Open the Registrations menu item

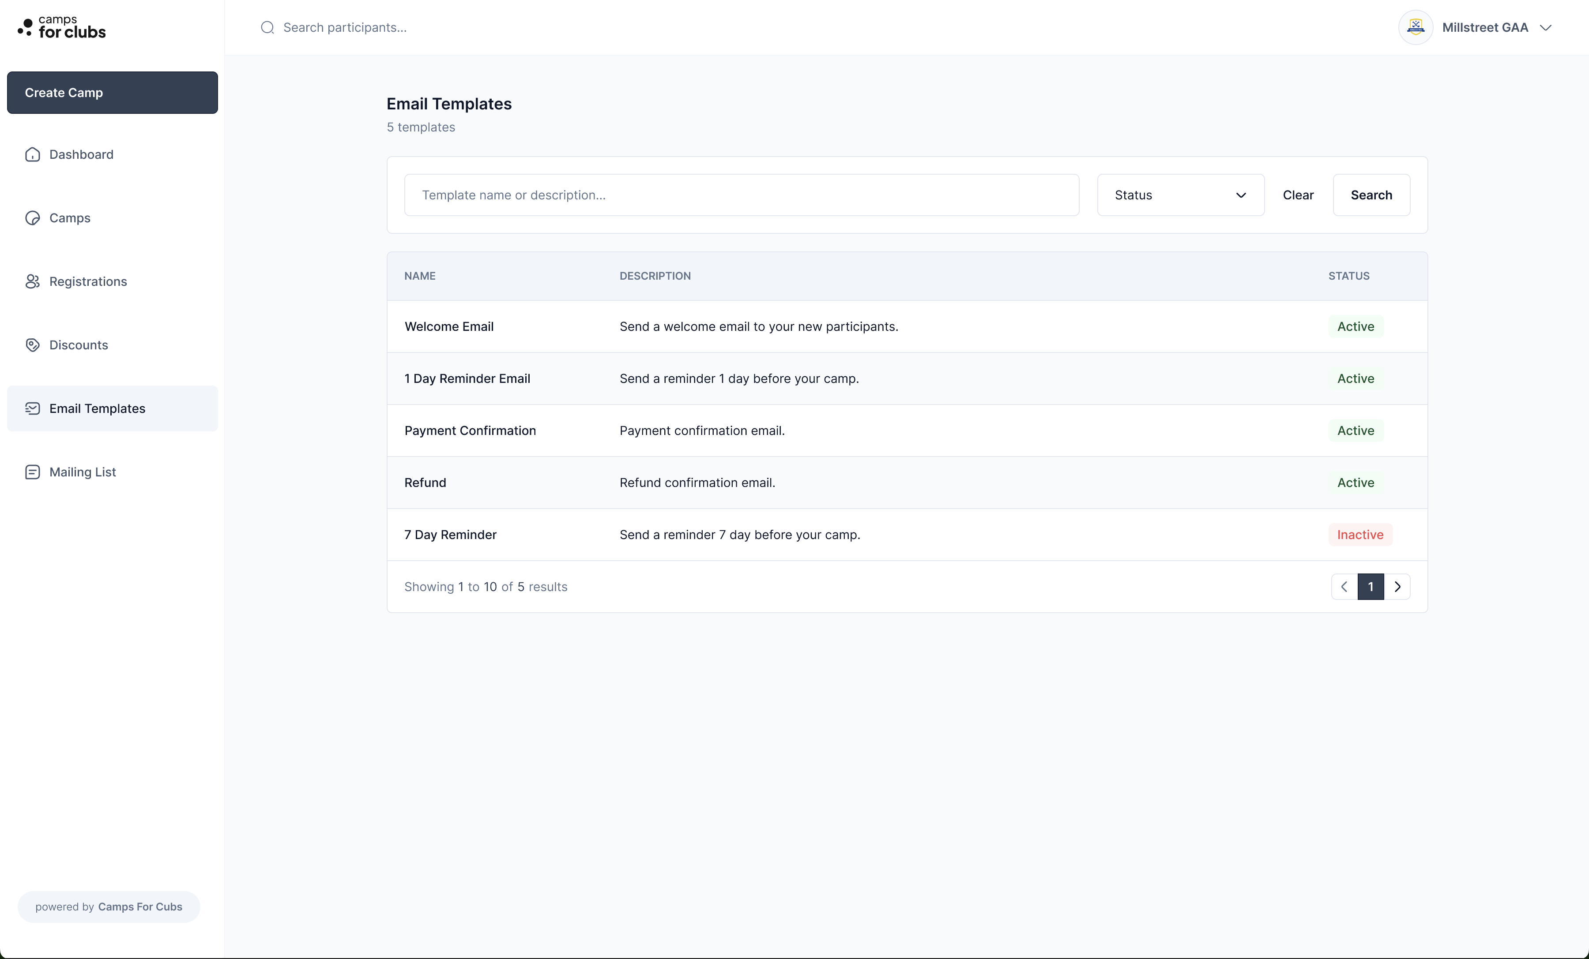click(x=88, y=281)
